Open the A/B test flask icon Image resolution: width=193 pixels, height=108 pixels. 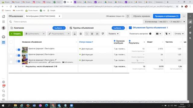74,34
